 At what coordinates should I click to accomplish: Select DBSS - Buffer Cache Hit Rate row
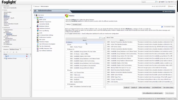coord(115,75)
